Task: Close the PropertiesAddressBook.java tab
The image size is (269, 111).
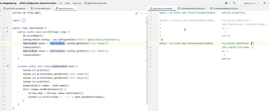Action: 240,8
